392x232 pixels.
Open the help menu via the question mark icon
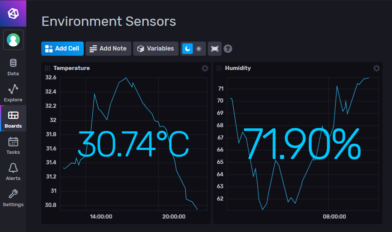pyautogui.click(x=228, y=49)
